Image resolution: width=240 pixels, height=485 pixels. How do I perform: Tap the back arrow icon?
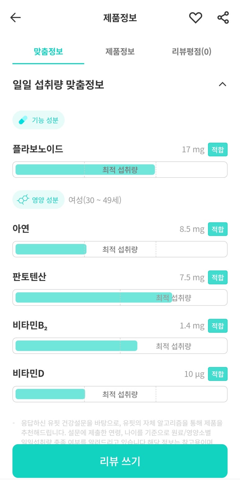(15, 18)
